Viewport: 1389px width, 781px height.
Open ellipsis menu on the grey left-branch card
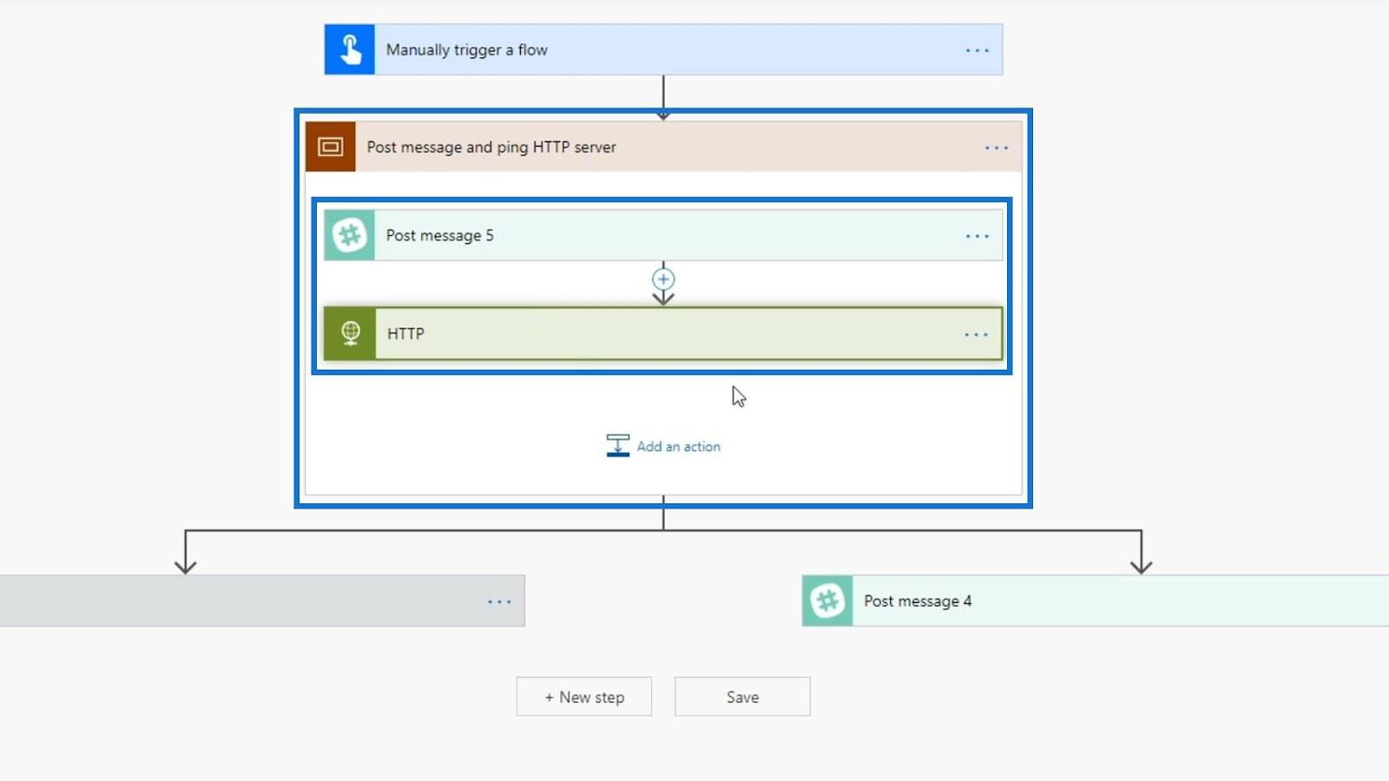point(499,601)
